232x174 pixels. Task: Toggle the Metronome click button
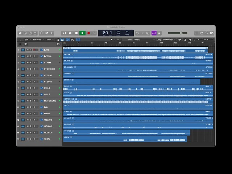coord(159,33)
